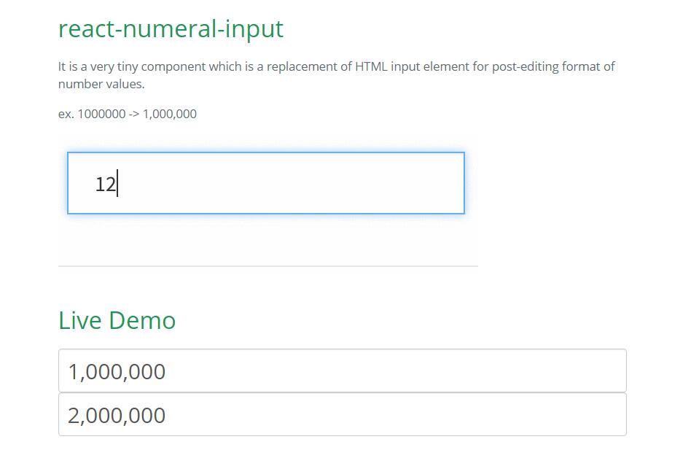Image resolution: width=691 pixels, height=450 pixels.
Task: Click the number 12 in the demo box
Action: point(105,185)
